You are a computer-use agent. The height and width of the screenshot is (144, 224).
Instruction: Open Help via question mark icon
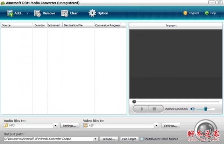tap(207, 13)
